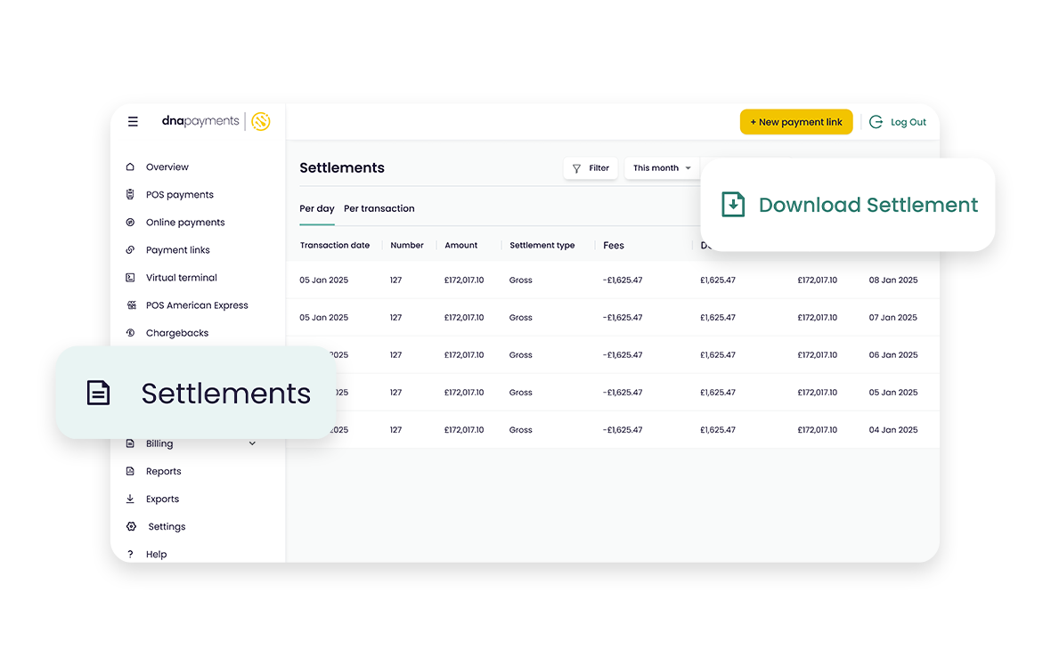
Task: Switch to the Per transaction tab
Action: coord(379,209)
